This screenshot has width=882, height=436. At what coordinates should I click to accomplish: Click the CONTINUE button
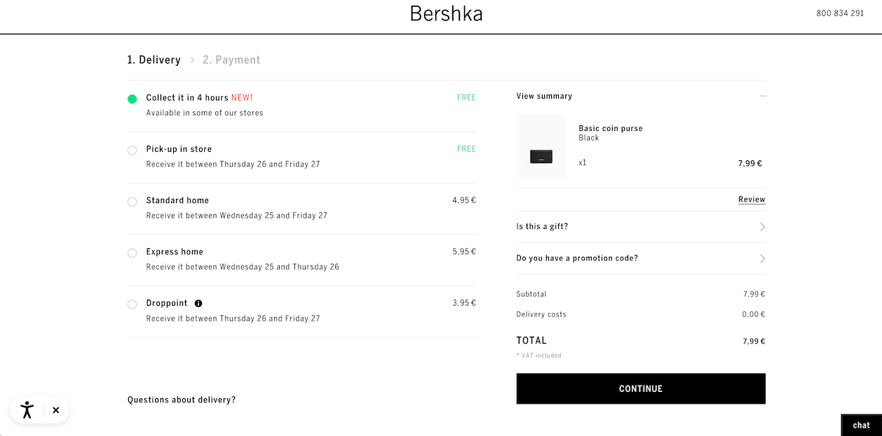point(641,388)
